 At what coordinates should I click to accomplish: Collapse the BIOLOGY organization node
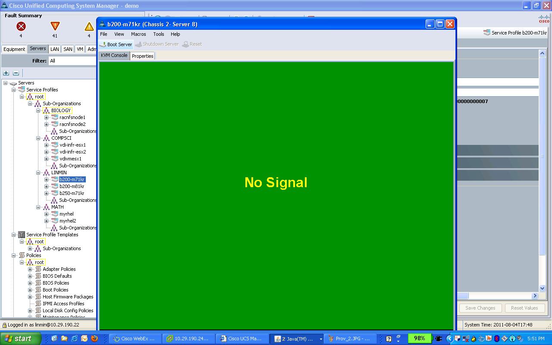pyautogui.click(x=38, y=110)
